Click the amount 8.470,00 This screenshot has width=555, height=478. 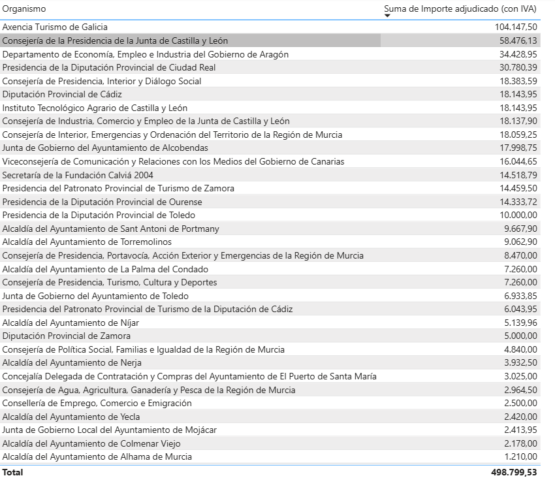tap(520, 255)
